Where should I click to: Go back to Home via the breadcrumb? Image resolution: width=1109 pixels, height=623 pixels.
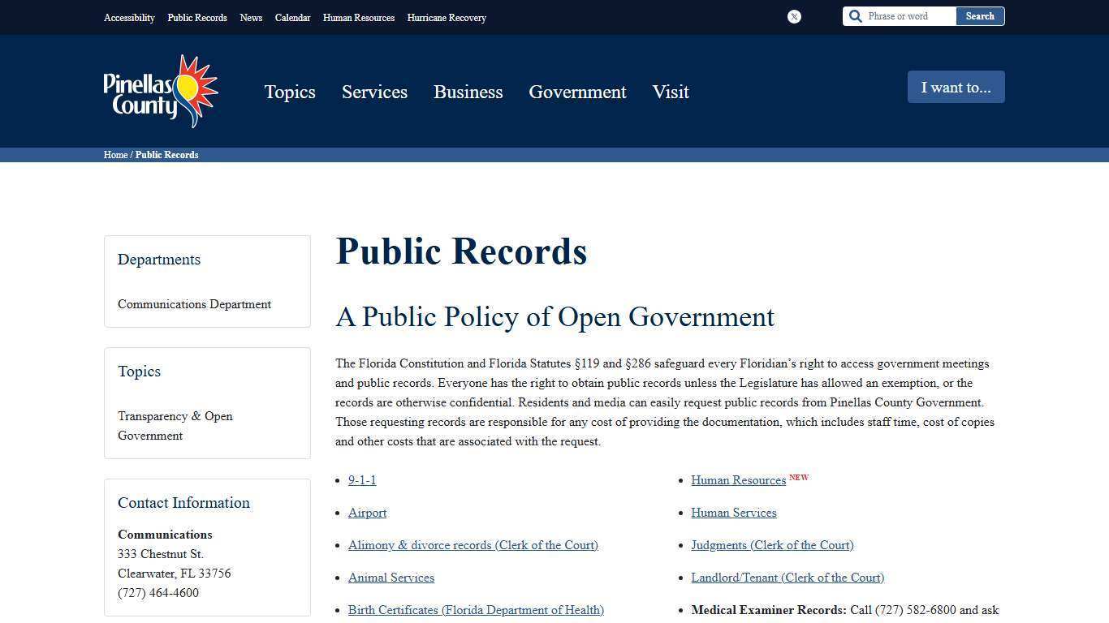[x=115, y=155]
